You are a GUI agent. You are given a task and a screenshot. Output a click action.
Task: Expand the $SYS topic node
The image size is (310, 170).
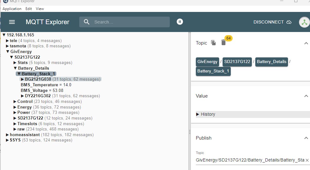[7, 140]
